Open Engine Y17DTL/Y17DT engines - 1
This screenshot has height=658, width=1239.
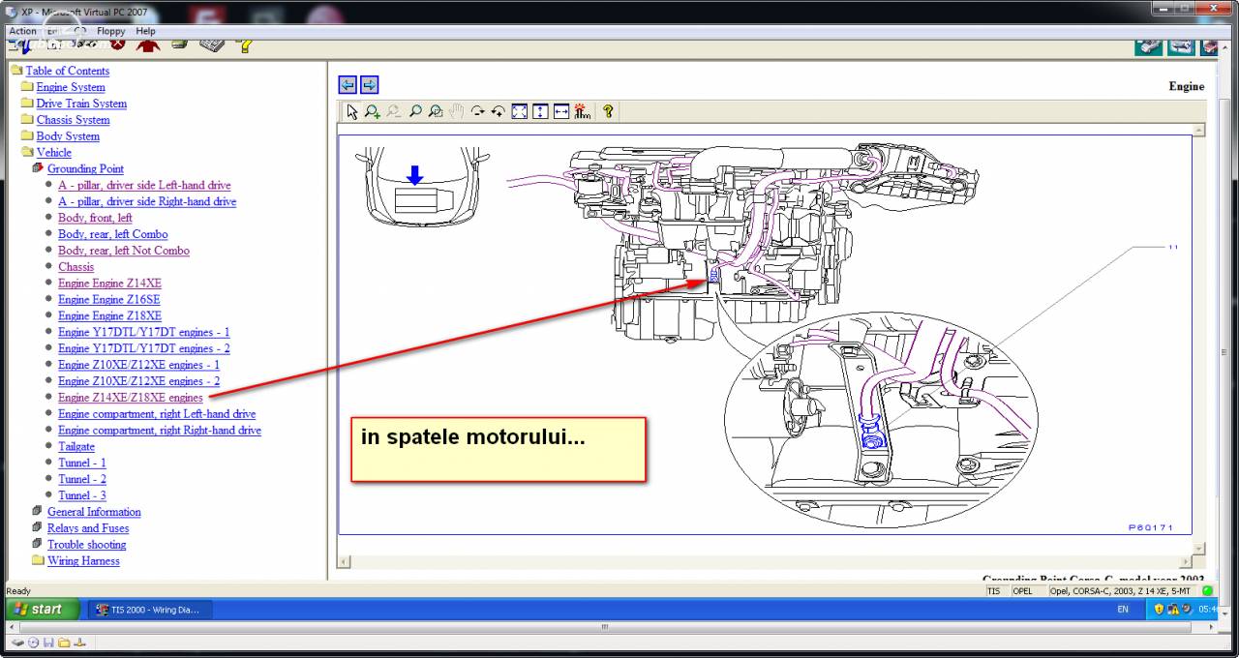coord(144,332)
